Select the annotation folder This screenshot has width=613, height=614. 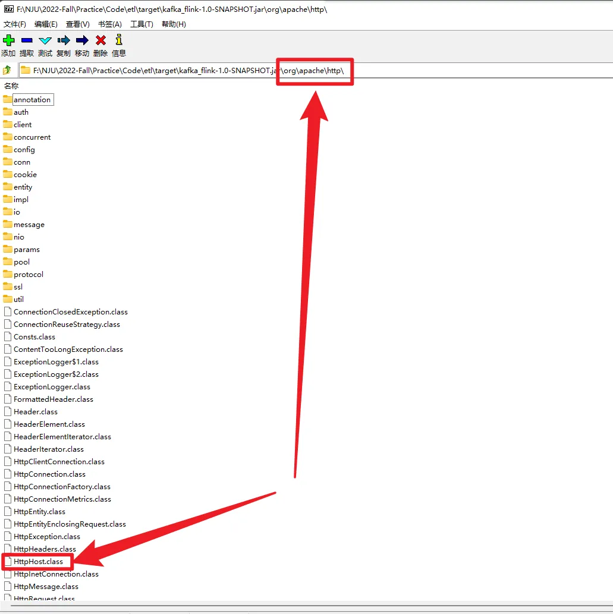[x=32, y=100]
